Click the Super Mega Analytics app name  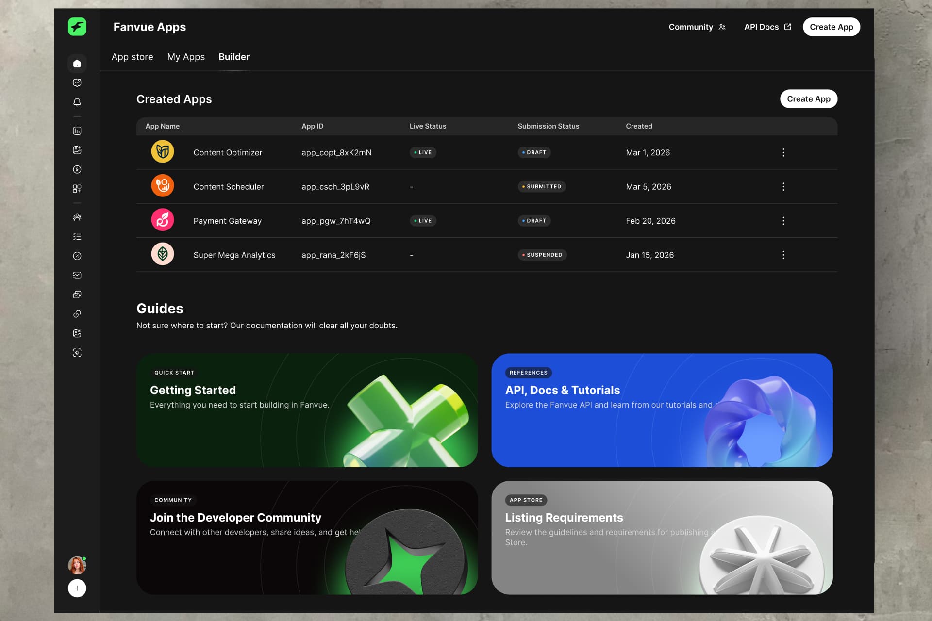pyautogui.click(x=234, y=255)
